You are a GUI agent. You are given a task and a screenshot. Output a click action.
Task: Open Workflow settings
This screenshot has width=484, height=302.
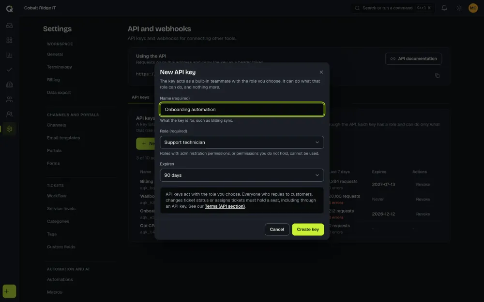57,196
